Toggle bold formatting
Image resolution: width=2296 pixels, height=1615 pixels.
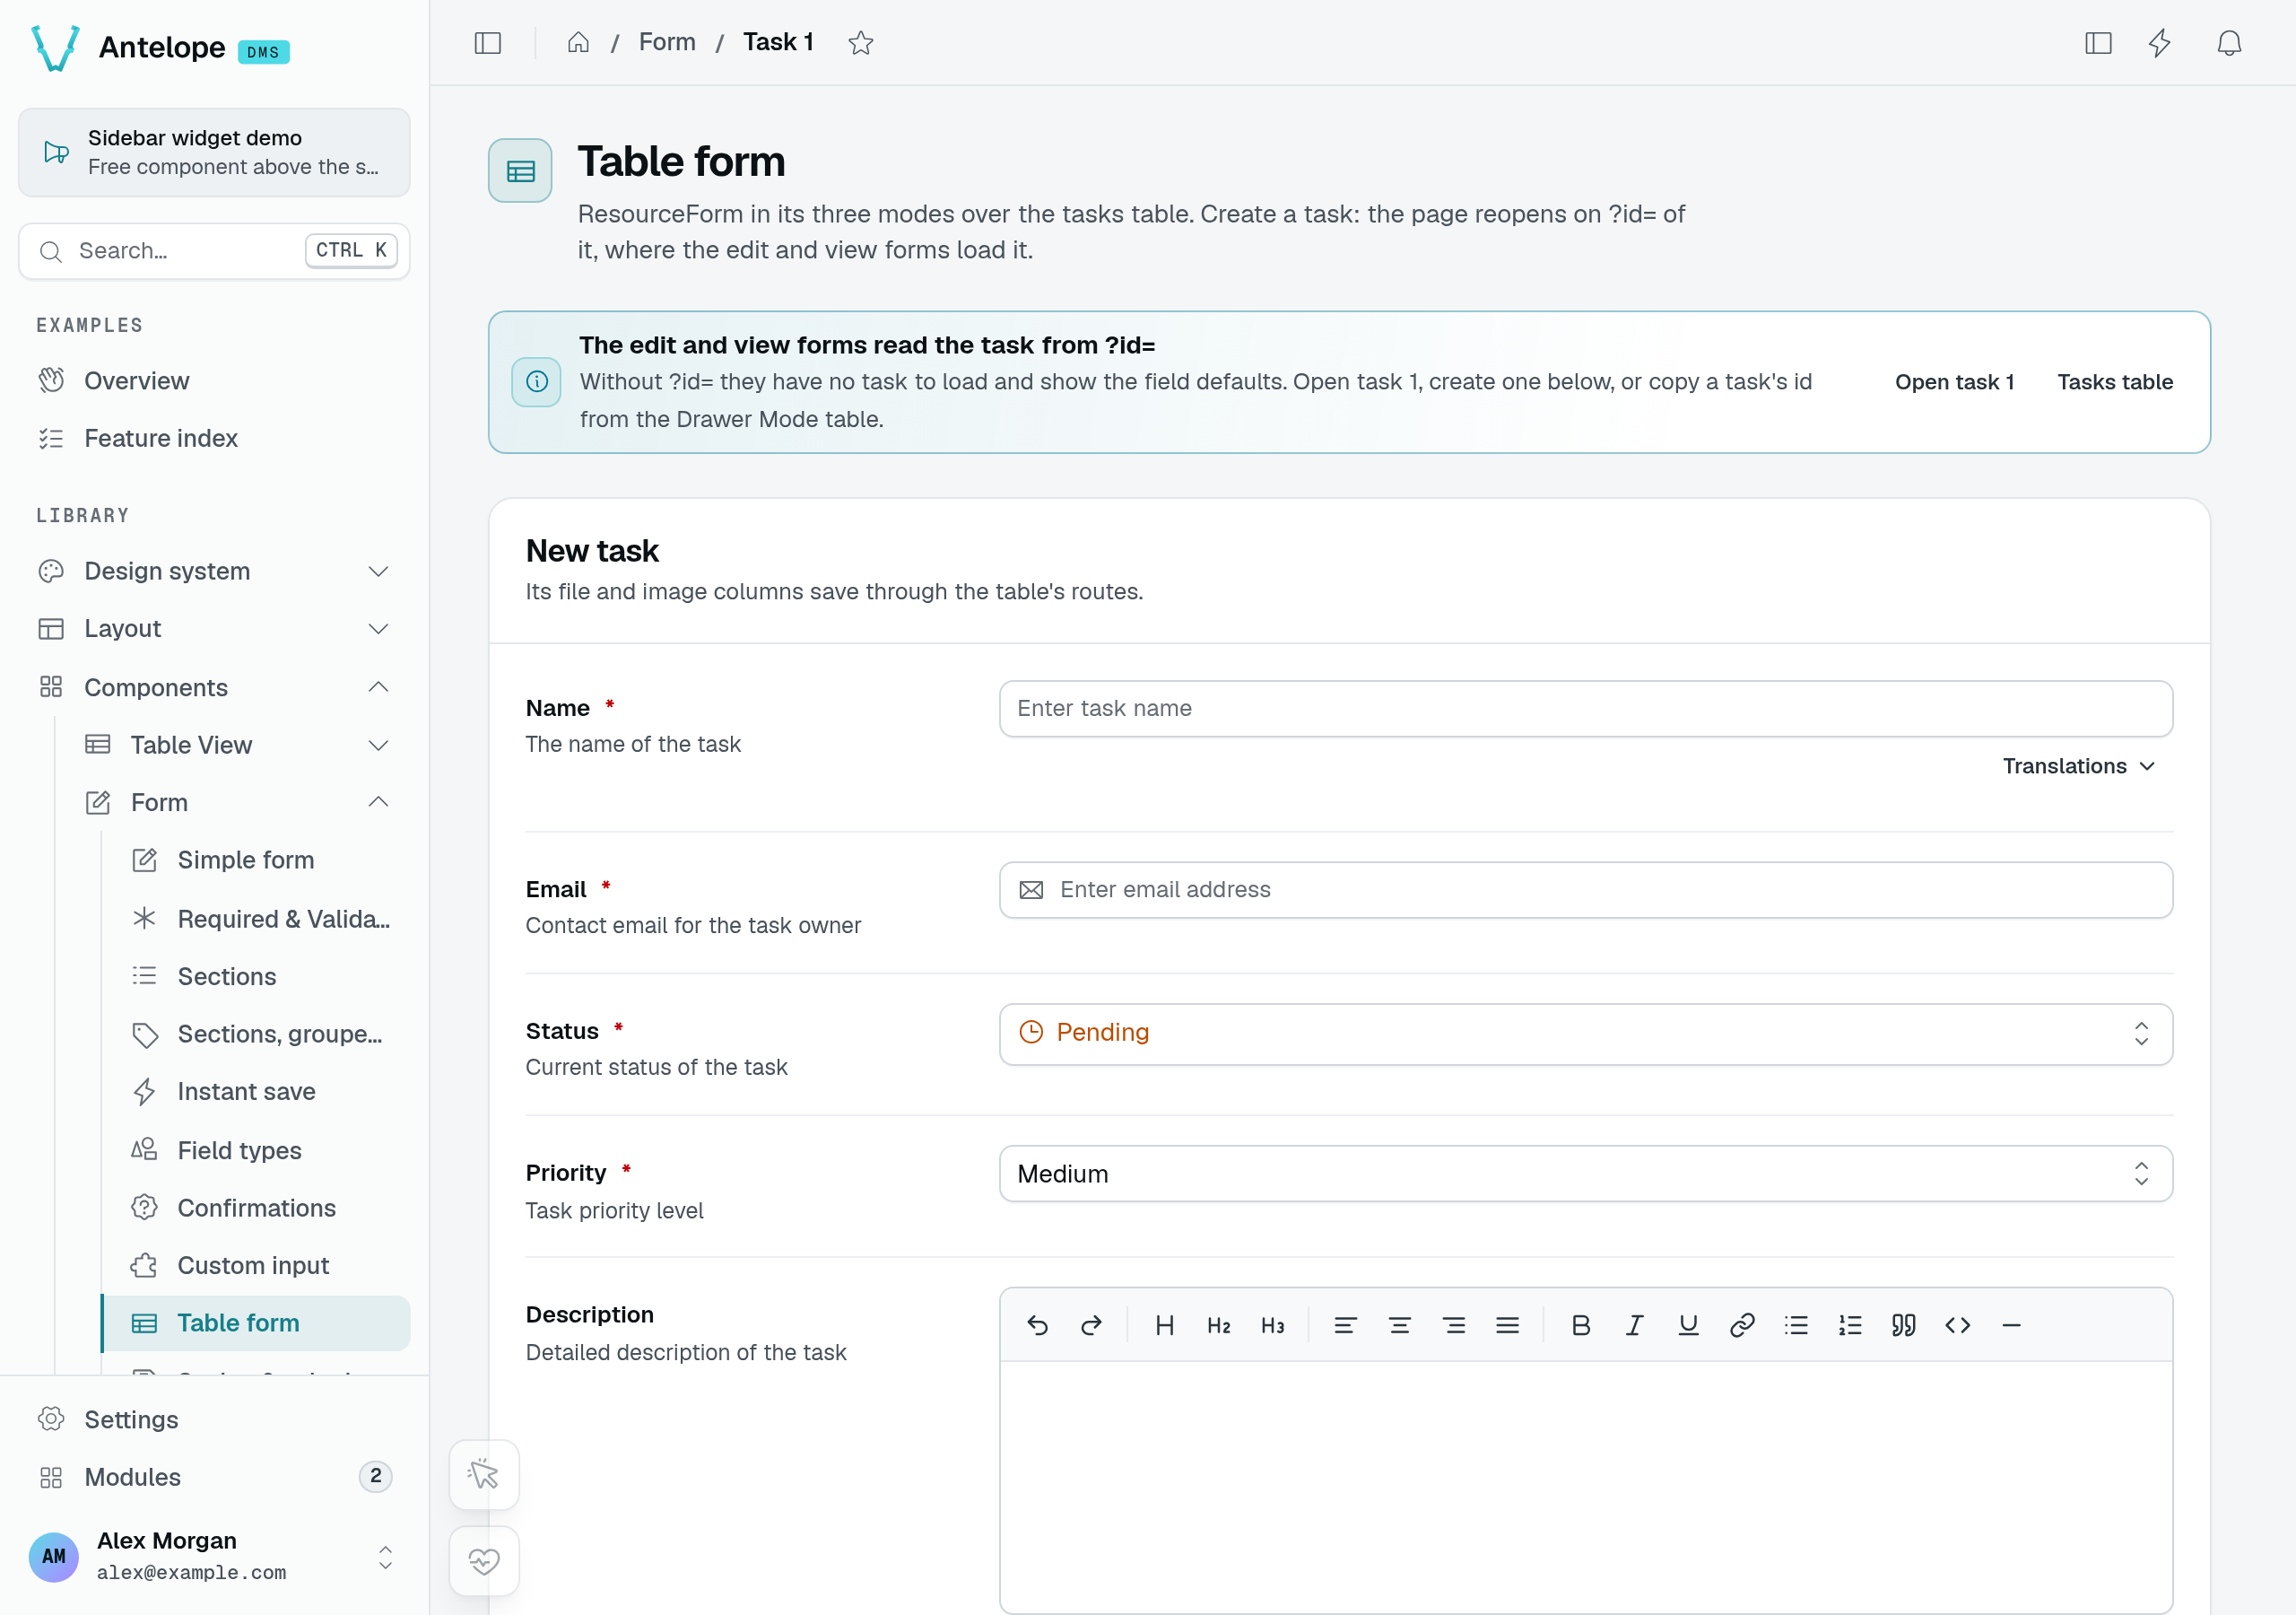pyautogui.click(x=1580, y=1325)
